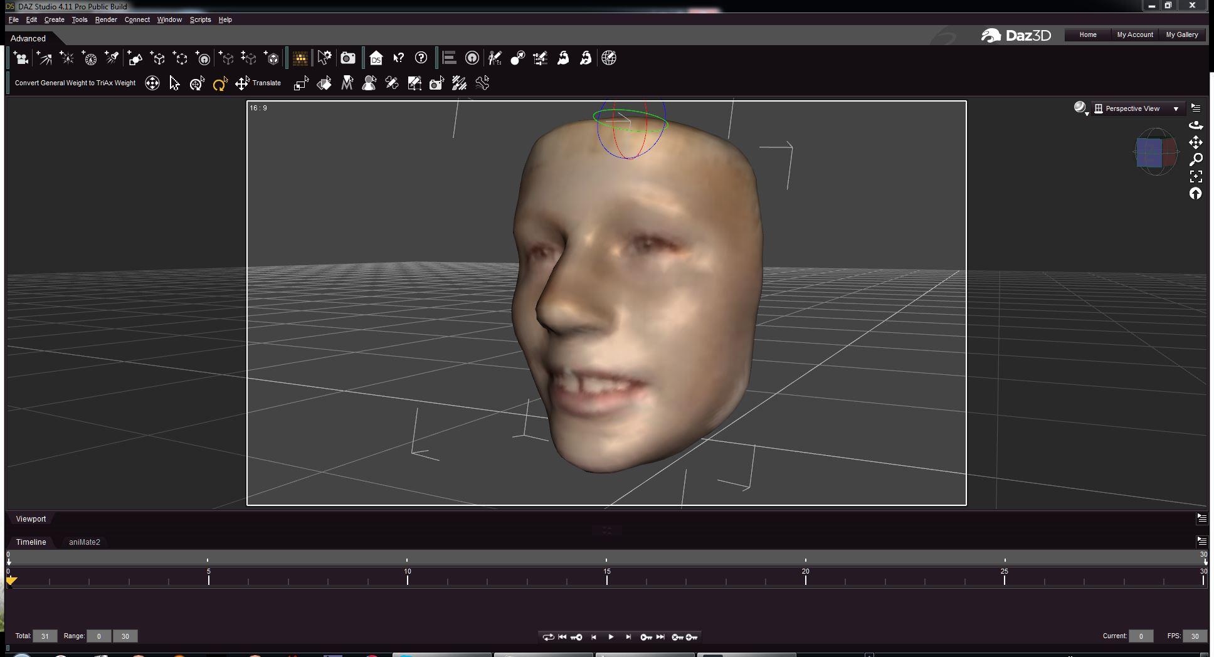Select the Rotate tool in the toolbar
Screen dimensions: 1214x657
click(x=219, y=83)
